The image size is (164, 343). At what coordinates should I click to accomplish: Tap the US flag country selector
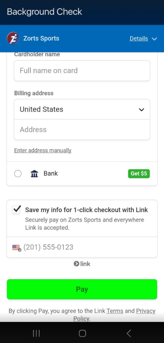17,248
